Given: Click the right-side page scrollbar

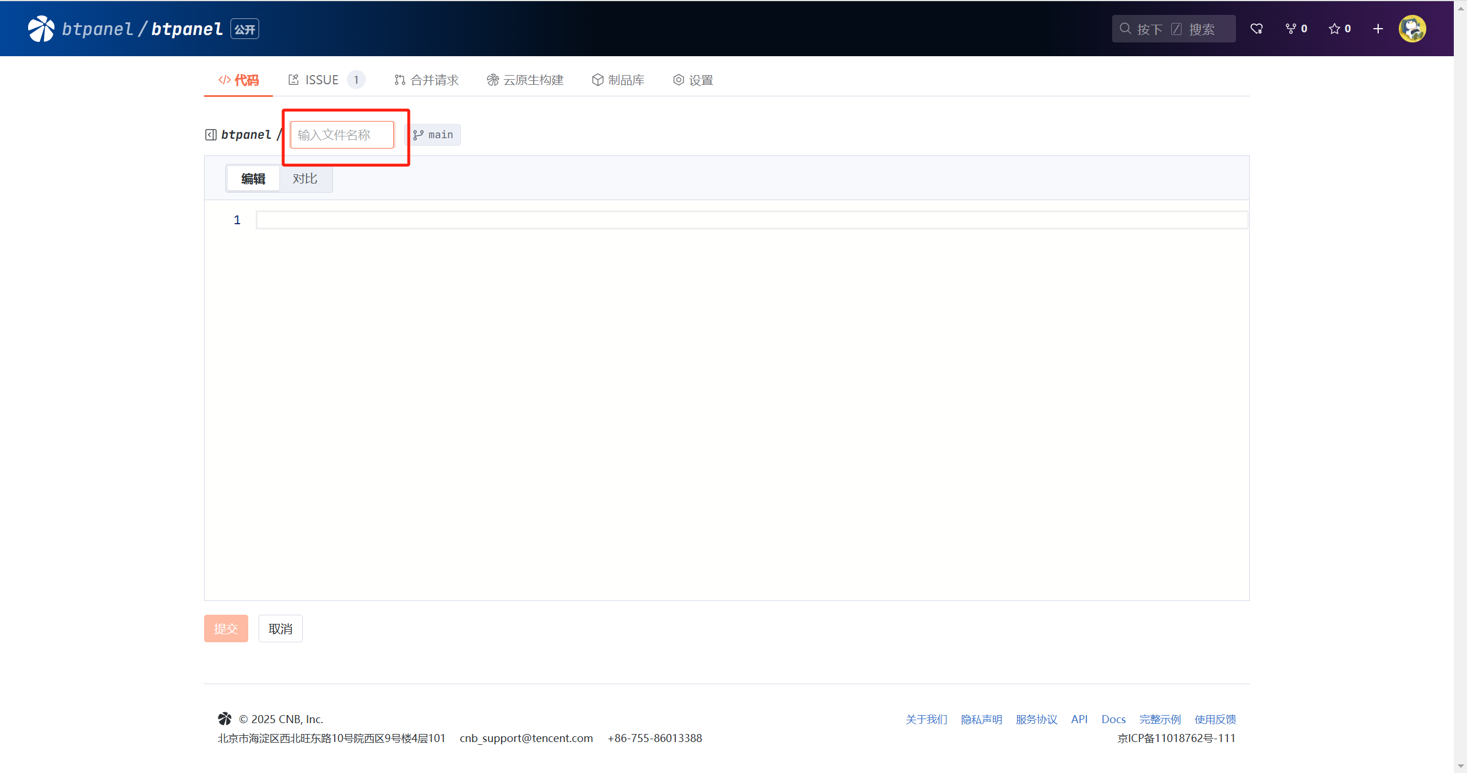Looking at the screenshot, I should pyautogui.click(x=1460, y=386).
